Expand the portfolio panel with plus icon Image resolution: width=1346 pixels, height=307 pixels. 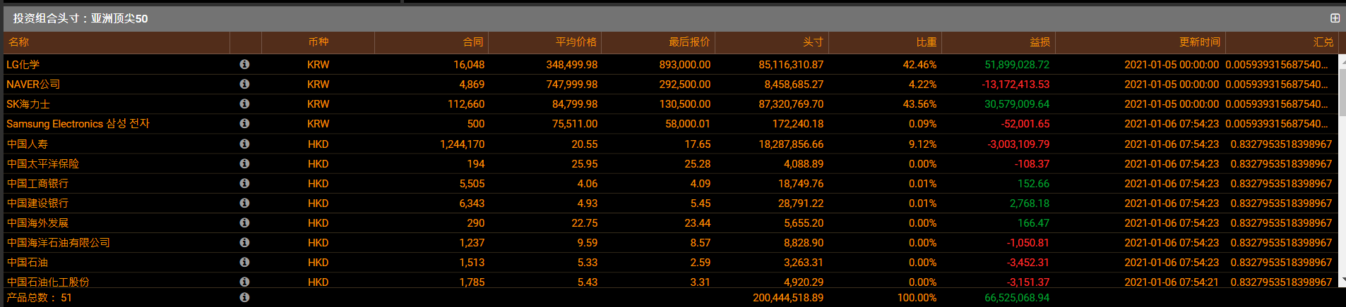point(1335,18)
